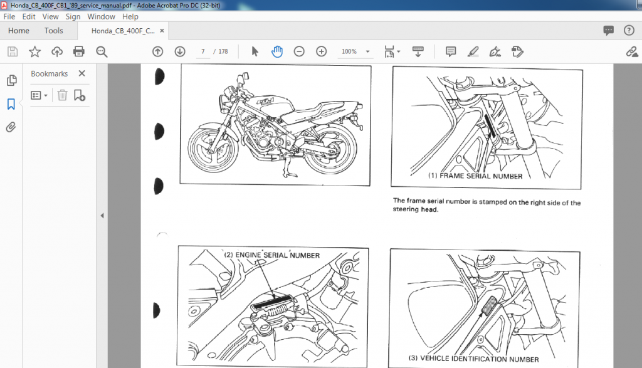The width and height of the screenshot is (642, 368).
Task: Click the page number field
Action: (x=203, y=51)
